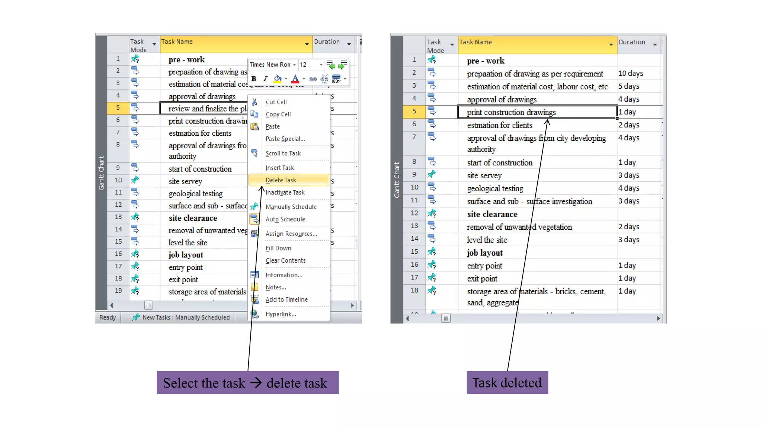Open Notes... menu entry
762x428 pixels.
tap(276, 287)
